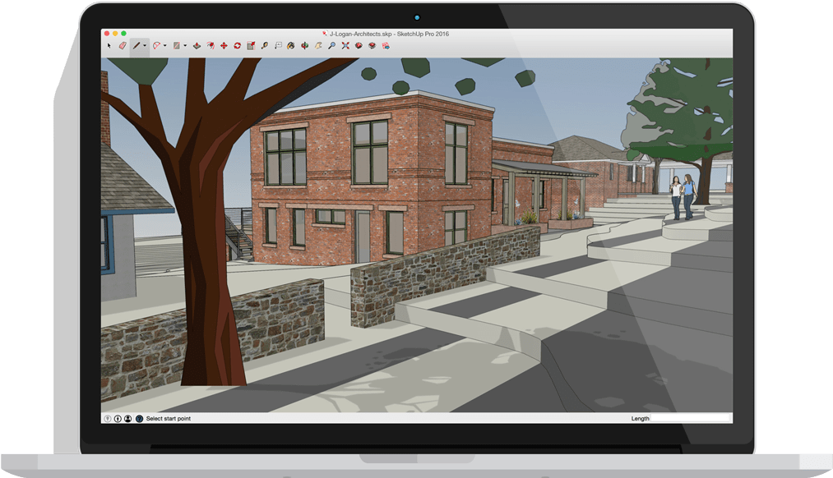
Task: Pick the Eraser tool
Action: tap(123, 47)
